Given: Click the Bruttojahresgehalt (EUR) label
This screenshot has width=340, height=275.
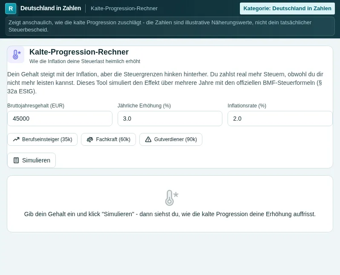Looking at the screenshot, I should (36, 106).
